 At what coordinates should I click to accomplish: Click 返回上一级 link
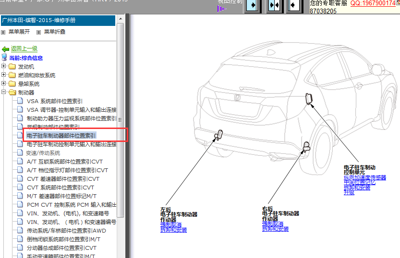(24, 48)
